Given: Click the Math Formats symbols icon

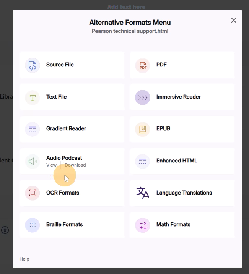Looking at the screenshot, I should 143,225.
